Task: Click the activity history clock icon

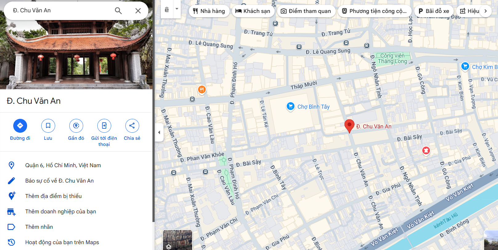Action: tap(11, 242)
